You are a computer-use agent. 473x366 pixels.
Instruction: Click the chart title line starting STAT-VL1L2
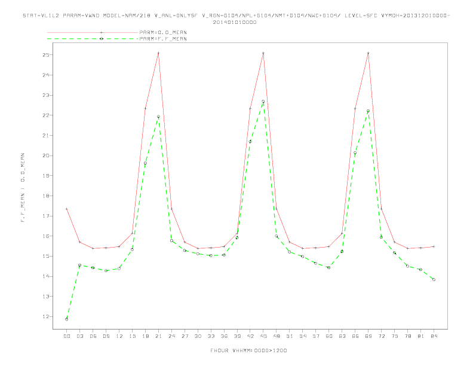[236, 16]
